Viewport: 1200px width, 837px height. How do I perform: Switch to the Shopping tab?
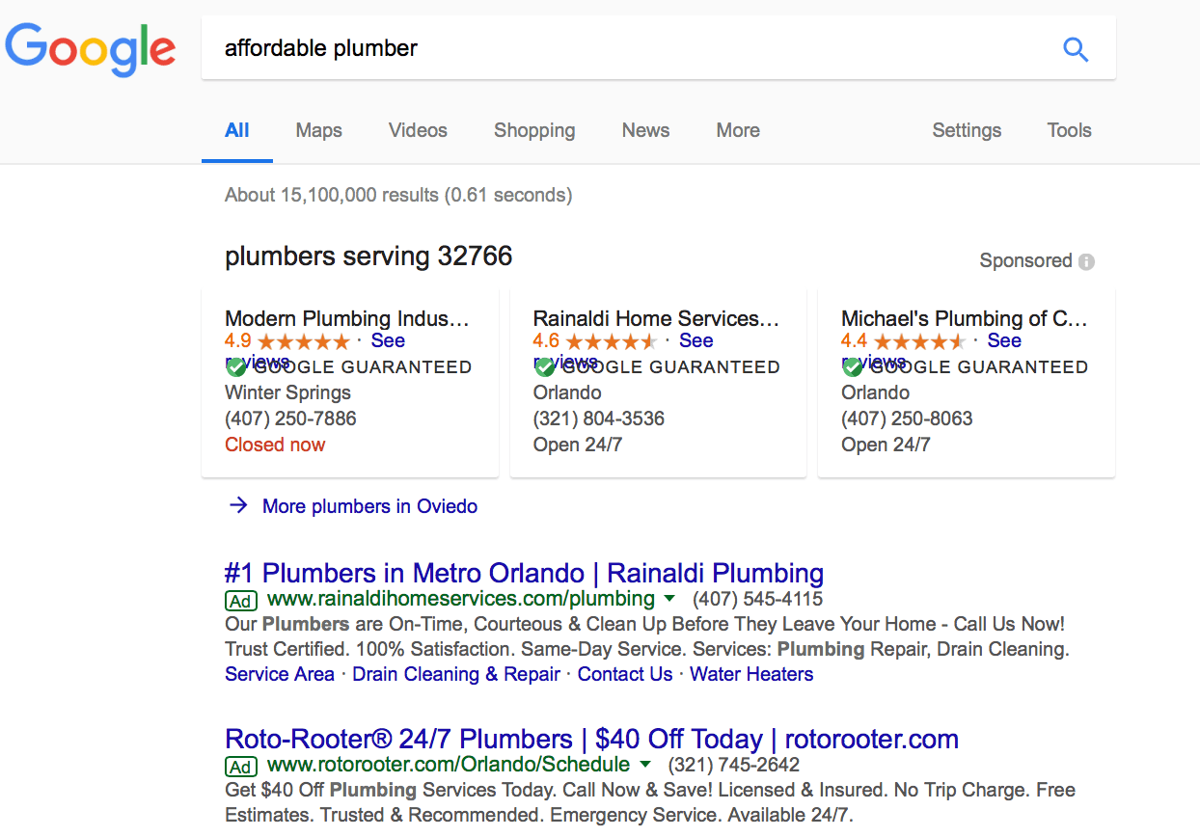click(x=534, y=130)
